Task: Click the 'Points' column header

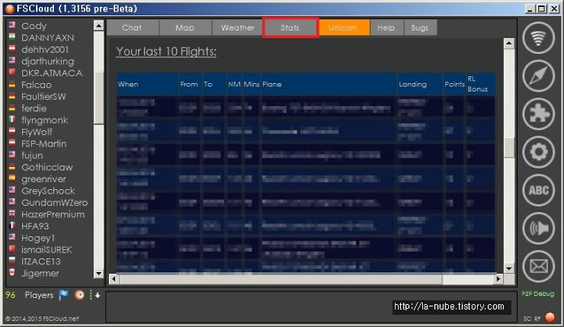Action: click(454, 84)
